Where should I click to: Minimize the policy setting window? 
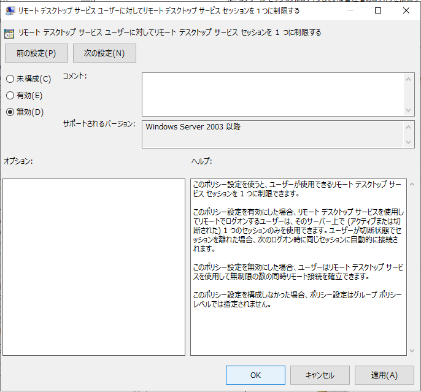pos(350,10)
